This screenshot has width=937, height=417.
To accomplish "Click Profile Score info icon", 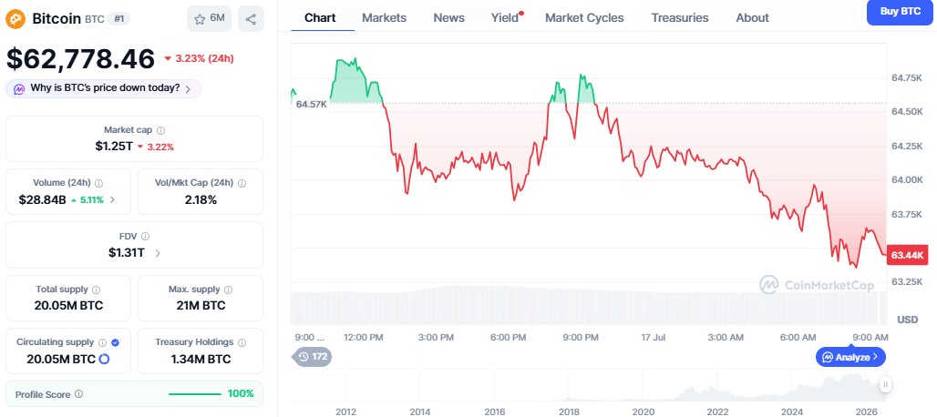I will (x=79, y=394).
